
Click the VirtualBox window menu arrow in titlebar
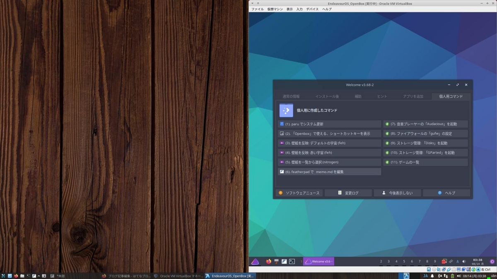[252, 3]
